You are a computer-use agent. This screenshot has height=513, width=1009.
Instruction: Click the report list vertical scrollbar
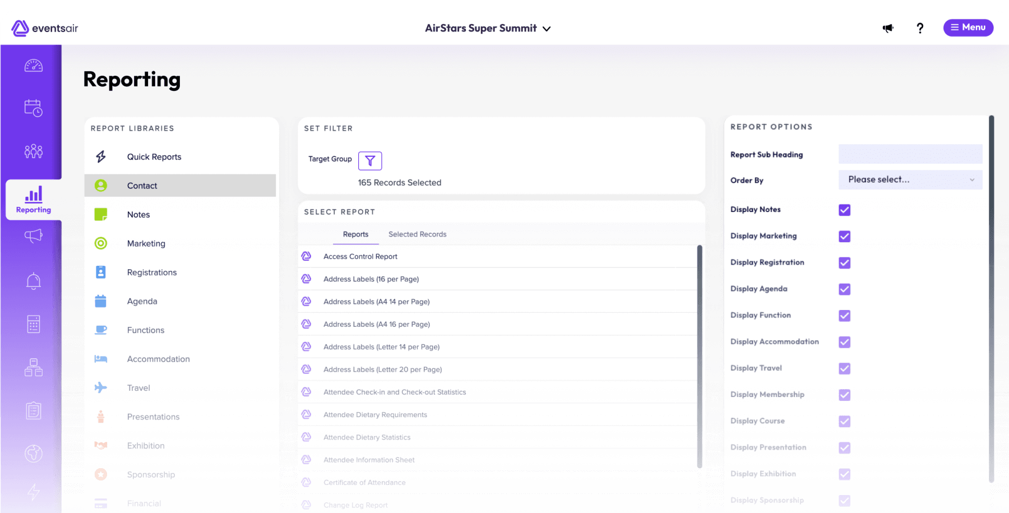pyautogui.click(x=699, y=356)
